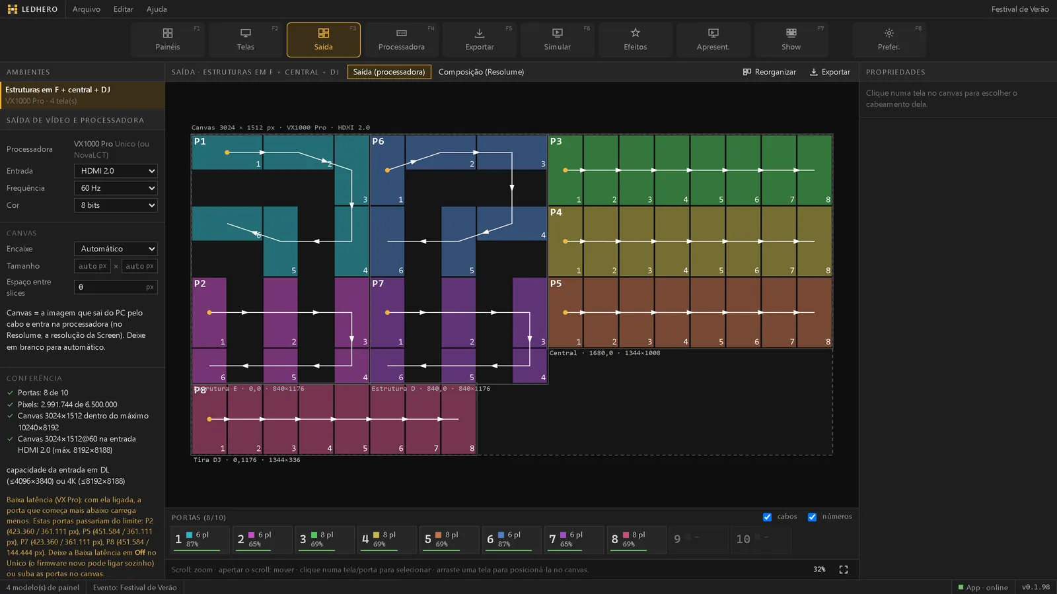Click the Tamanho width auto field
Image resolution: width=1057 pixels, height=594 pixels.
pos(92,266)
